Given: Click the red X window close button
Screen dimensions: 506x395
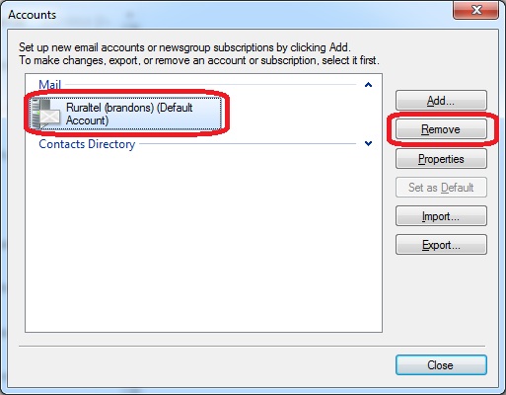Looking at the screenshot, I should [475, 10].
